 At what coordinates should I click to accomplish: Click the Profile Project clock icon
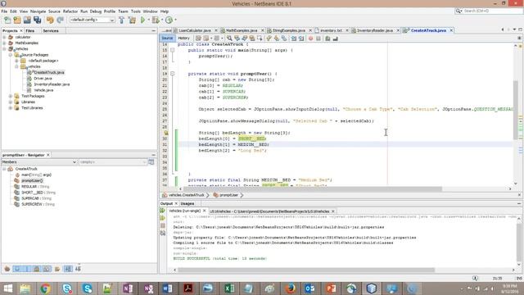pyautogui.click(x=169, y=20)
